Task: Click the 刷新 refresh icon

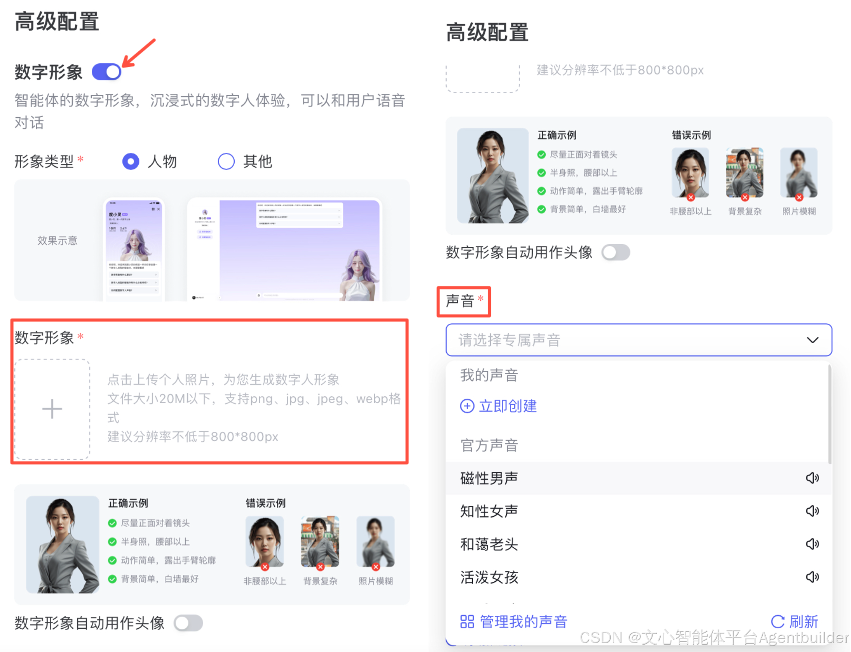Action: tap(777, 621)
